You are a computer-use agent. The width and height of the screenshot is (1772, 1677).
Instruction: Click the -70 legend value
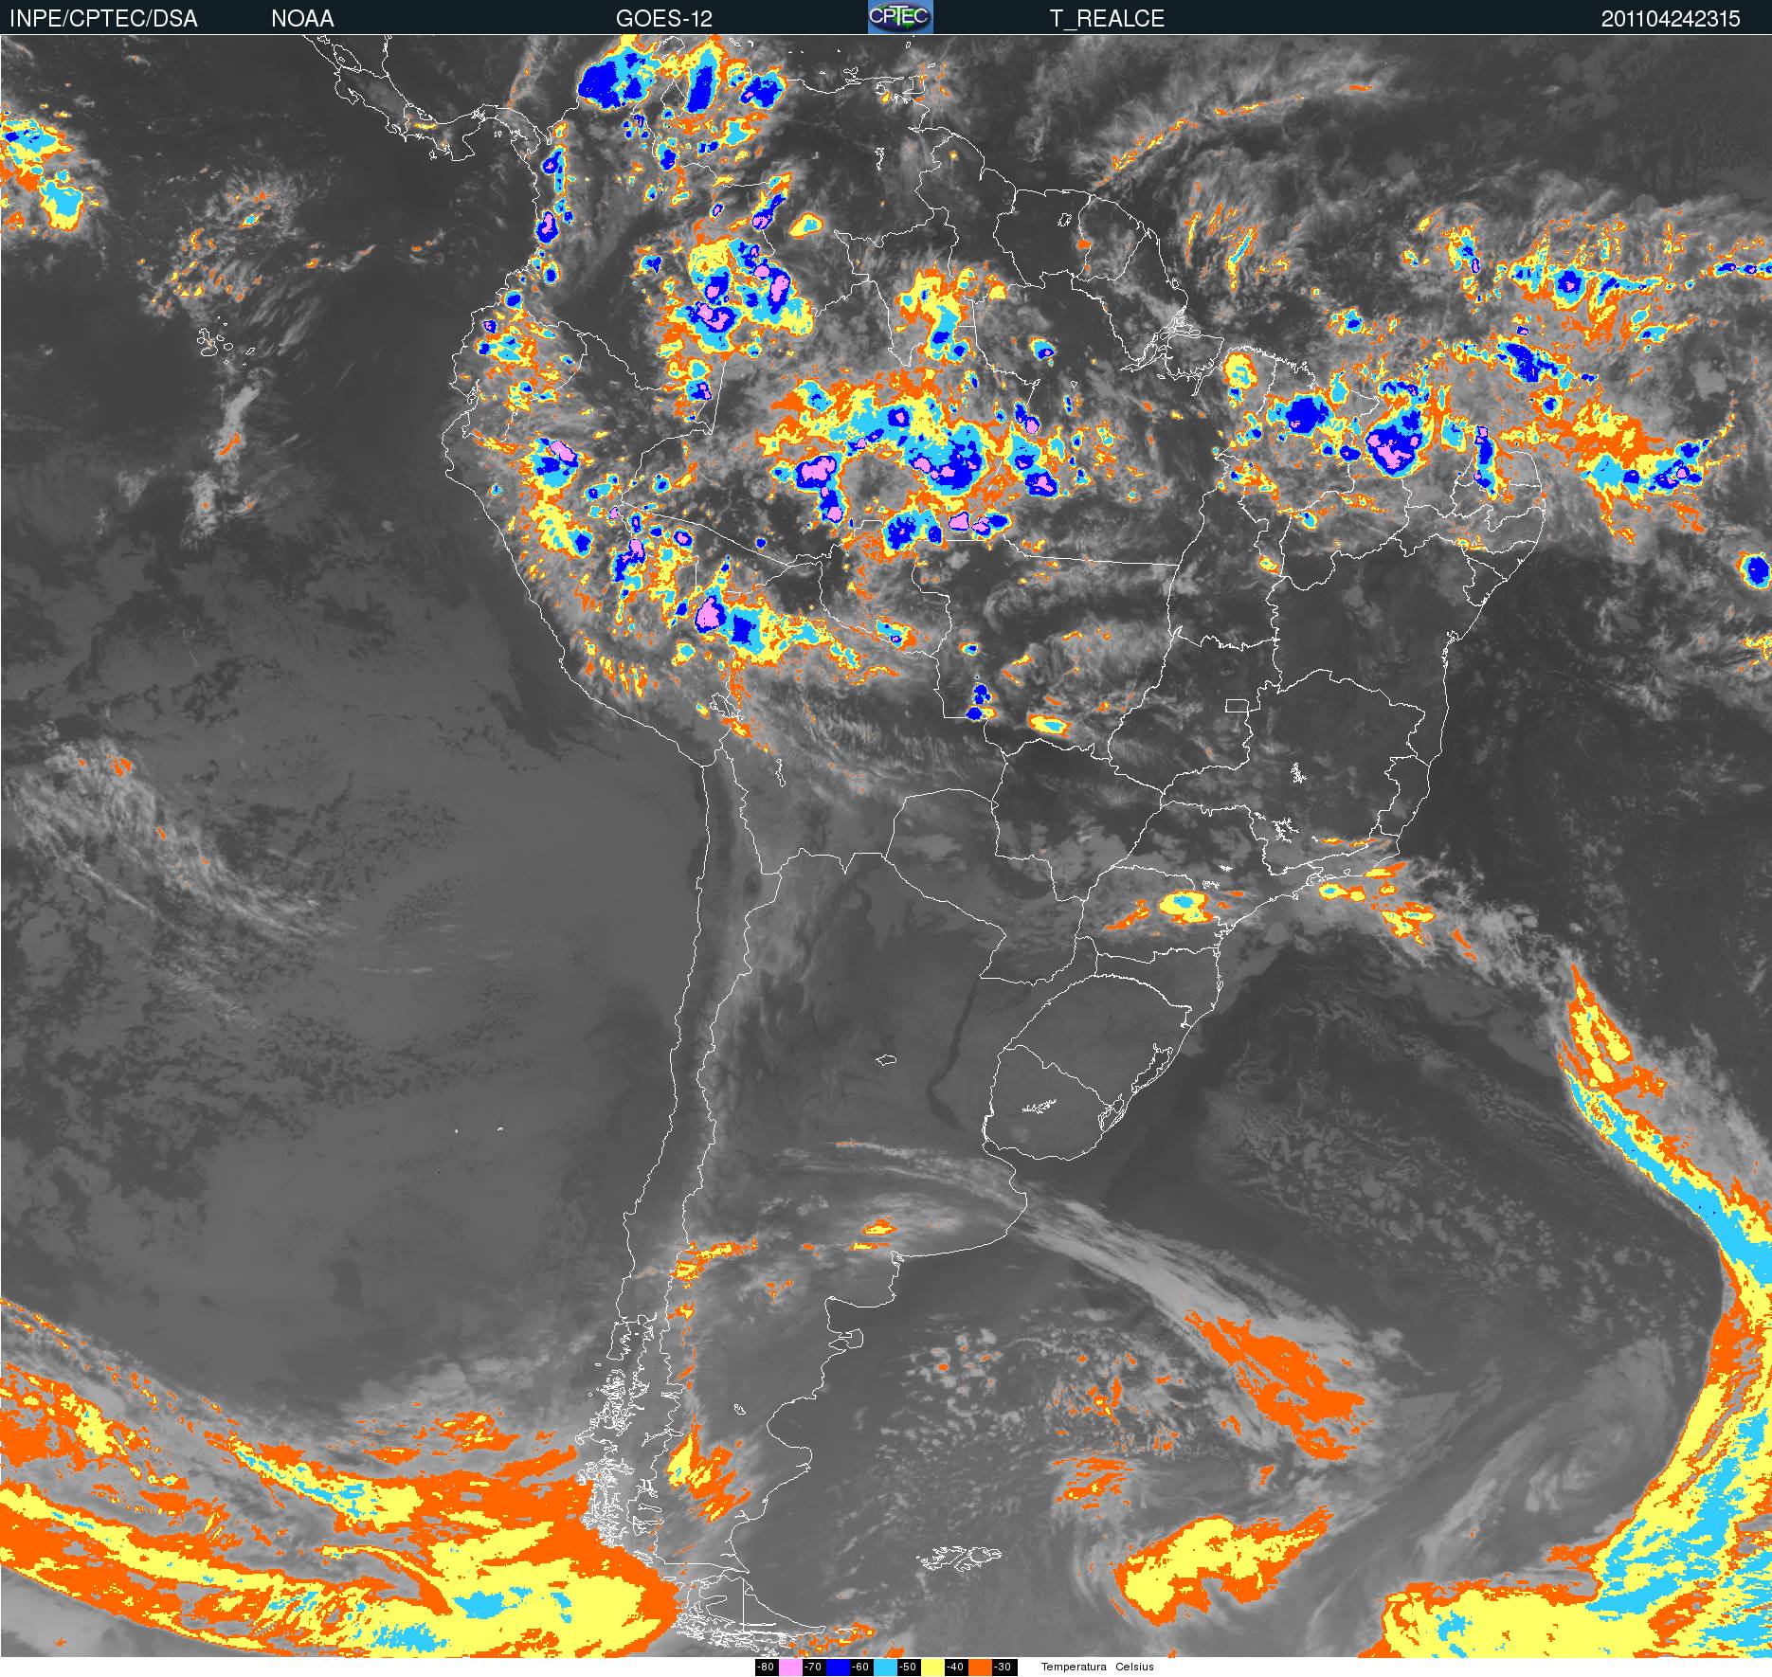[x=813, y=1668]
